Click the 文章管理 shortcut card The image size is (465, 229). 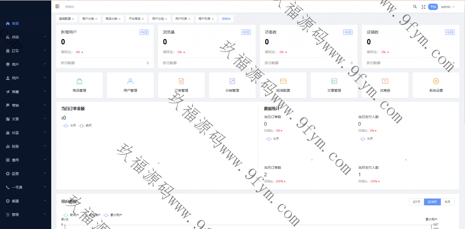click(334, 85)
